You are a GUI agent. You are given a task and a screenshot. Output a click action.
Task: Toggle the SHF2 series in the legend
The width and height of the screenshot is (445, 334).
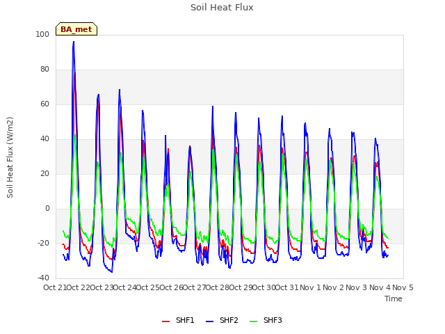222,320
